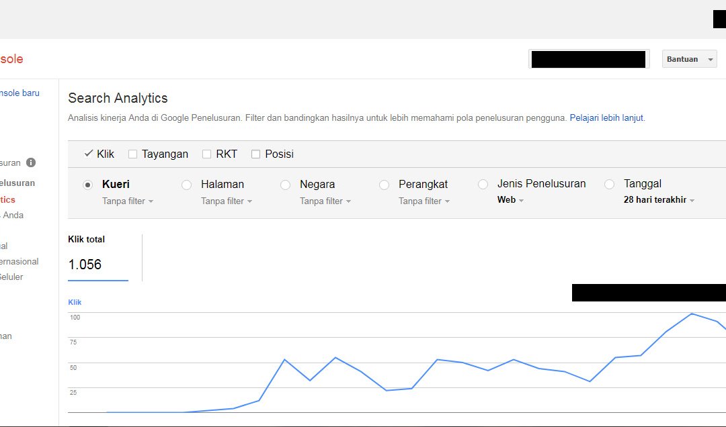The height and width of the screenshot is (427, 726).
Task: Pick the Tanggal radio button
Action: pos(610,185)
